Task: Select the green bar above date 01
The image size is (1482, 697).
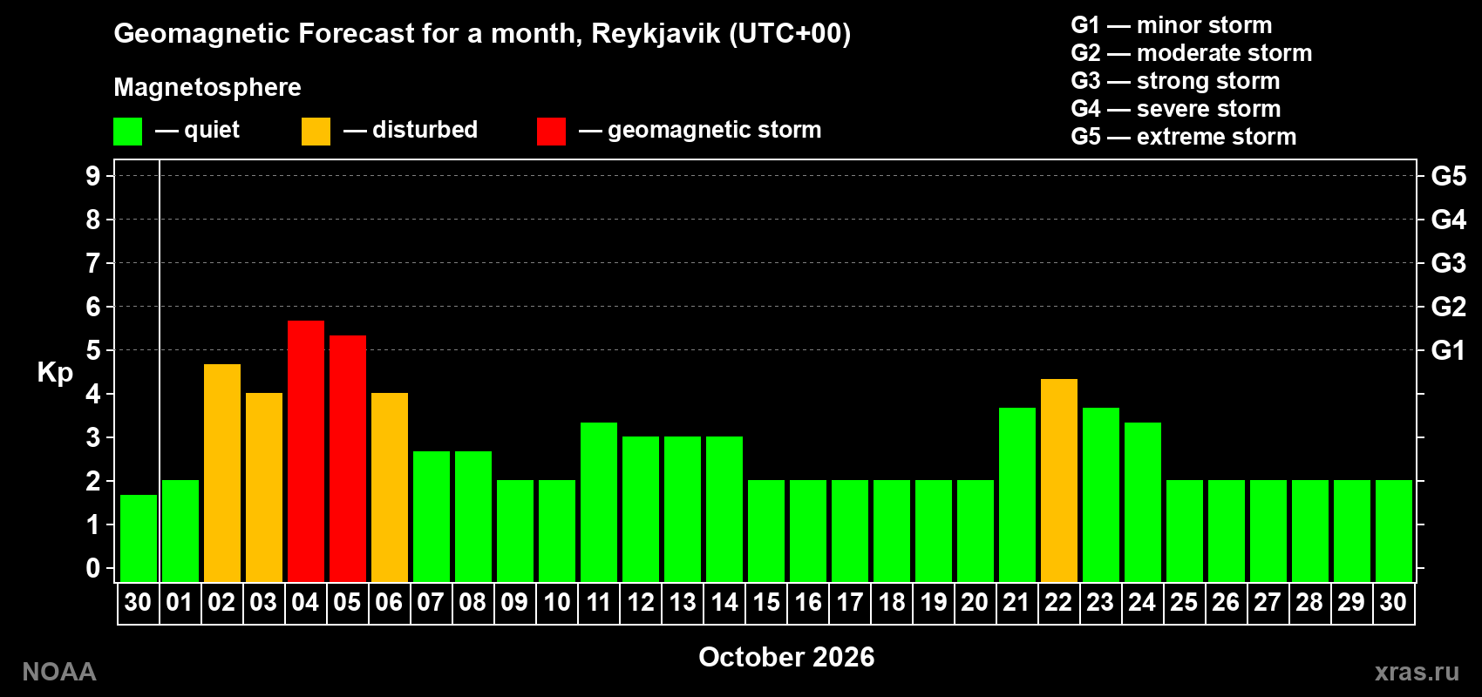Action: 180,531
